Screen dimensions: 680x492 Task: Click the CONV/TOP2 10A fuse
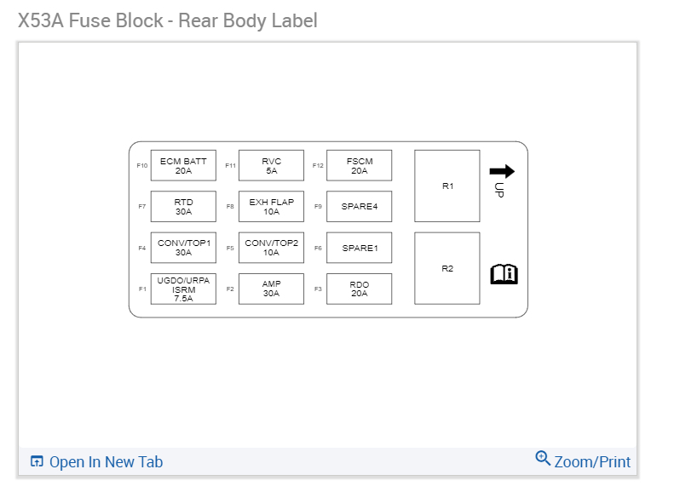(271, 248)
